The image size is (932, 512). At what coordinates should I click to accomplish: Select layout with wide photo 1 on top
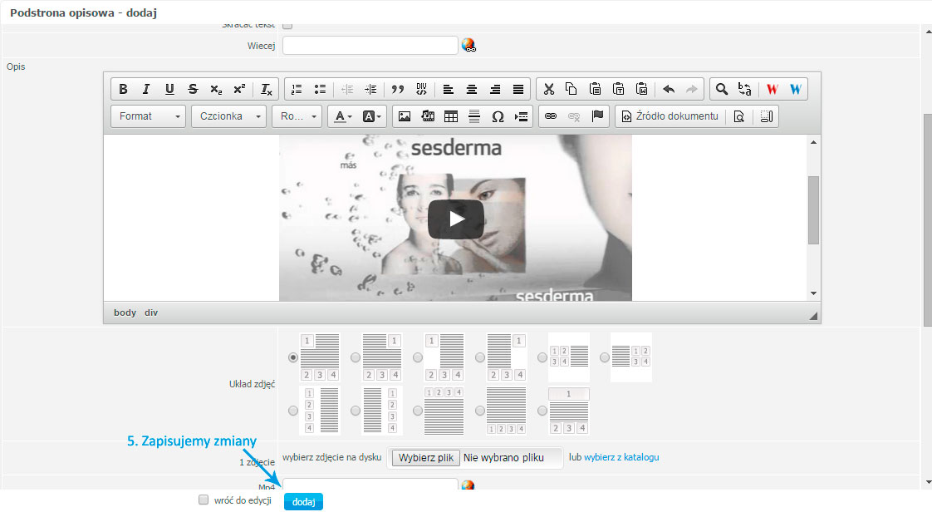point(542,411)
